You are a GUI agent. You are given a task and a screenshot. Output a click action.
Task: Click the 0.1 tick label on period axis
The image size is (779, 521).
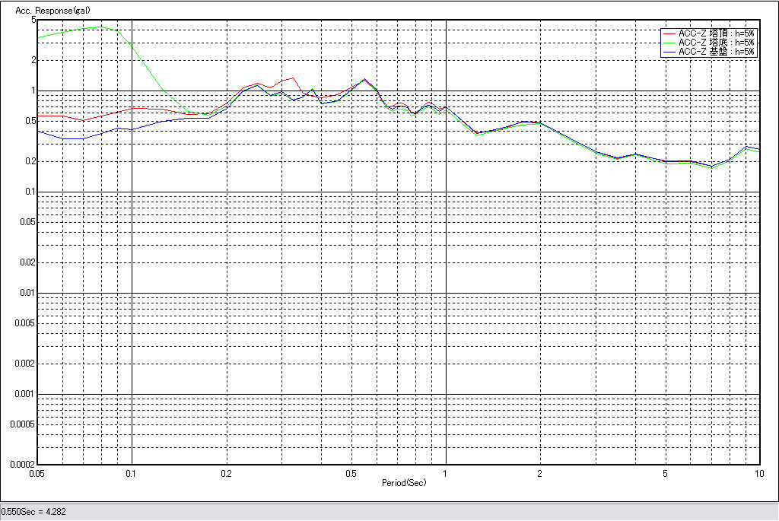click(132, 472)
